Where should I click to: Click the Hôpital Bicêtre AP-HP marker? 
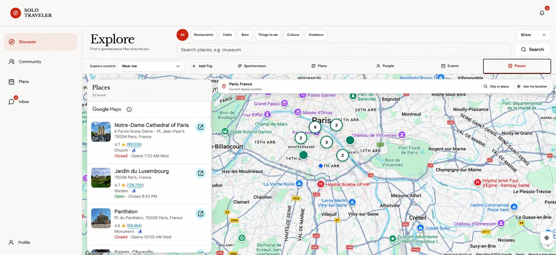coord(321,184)
